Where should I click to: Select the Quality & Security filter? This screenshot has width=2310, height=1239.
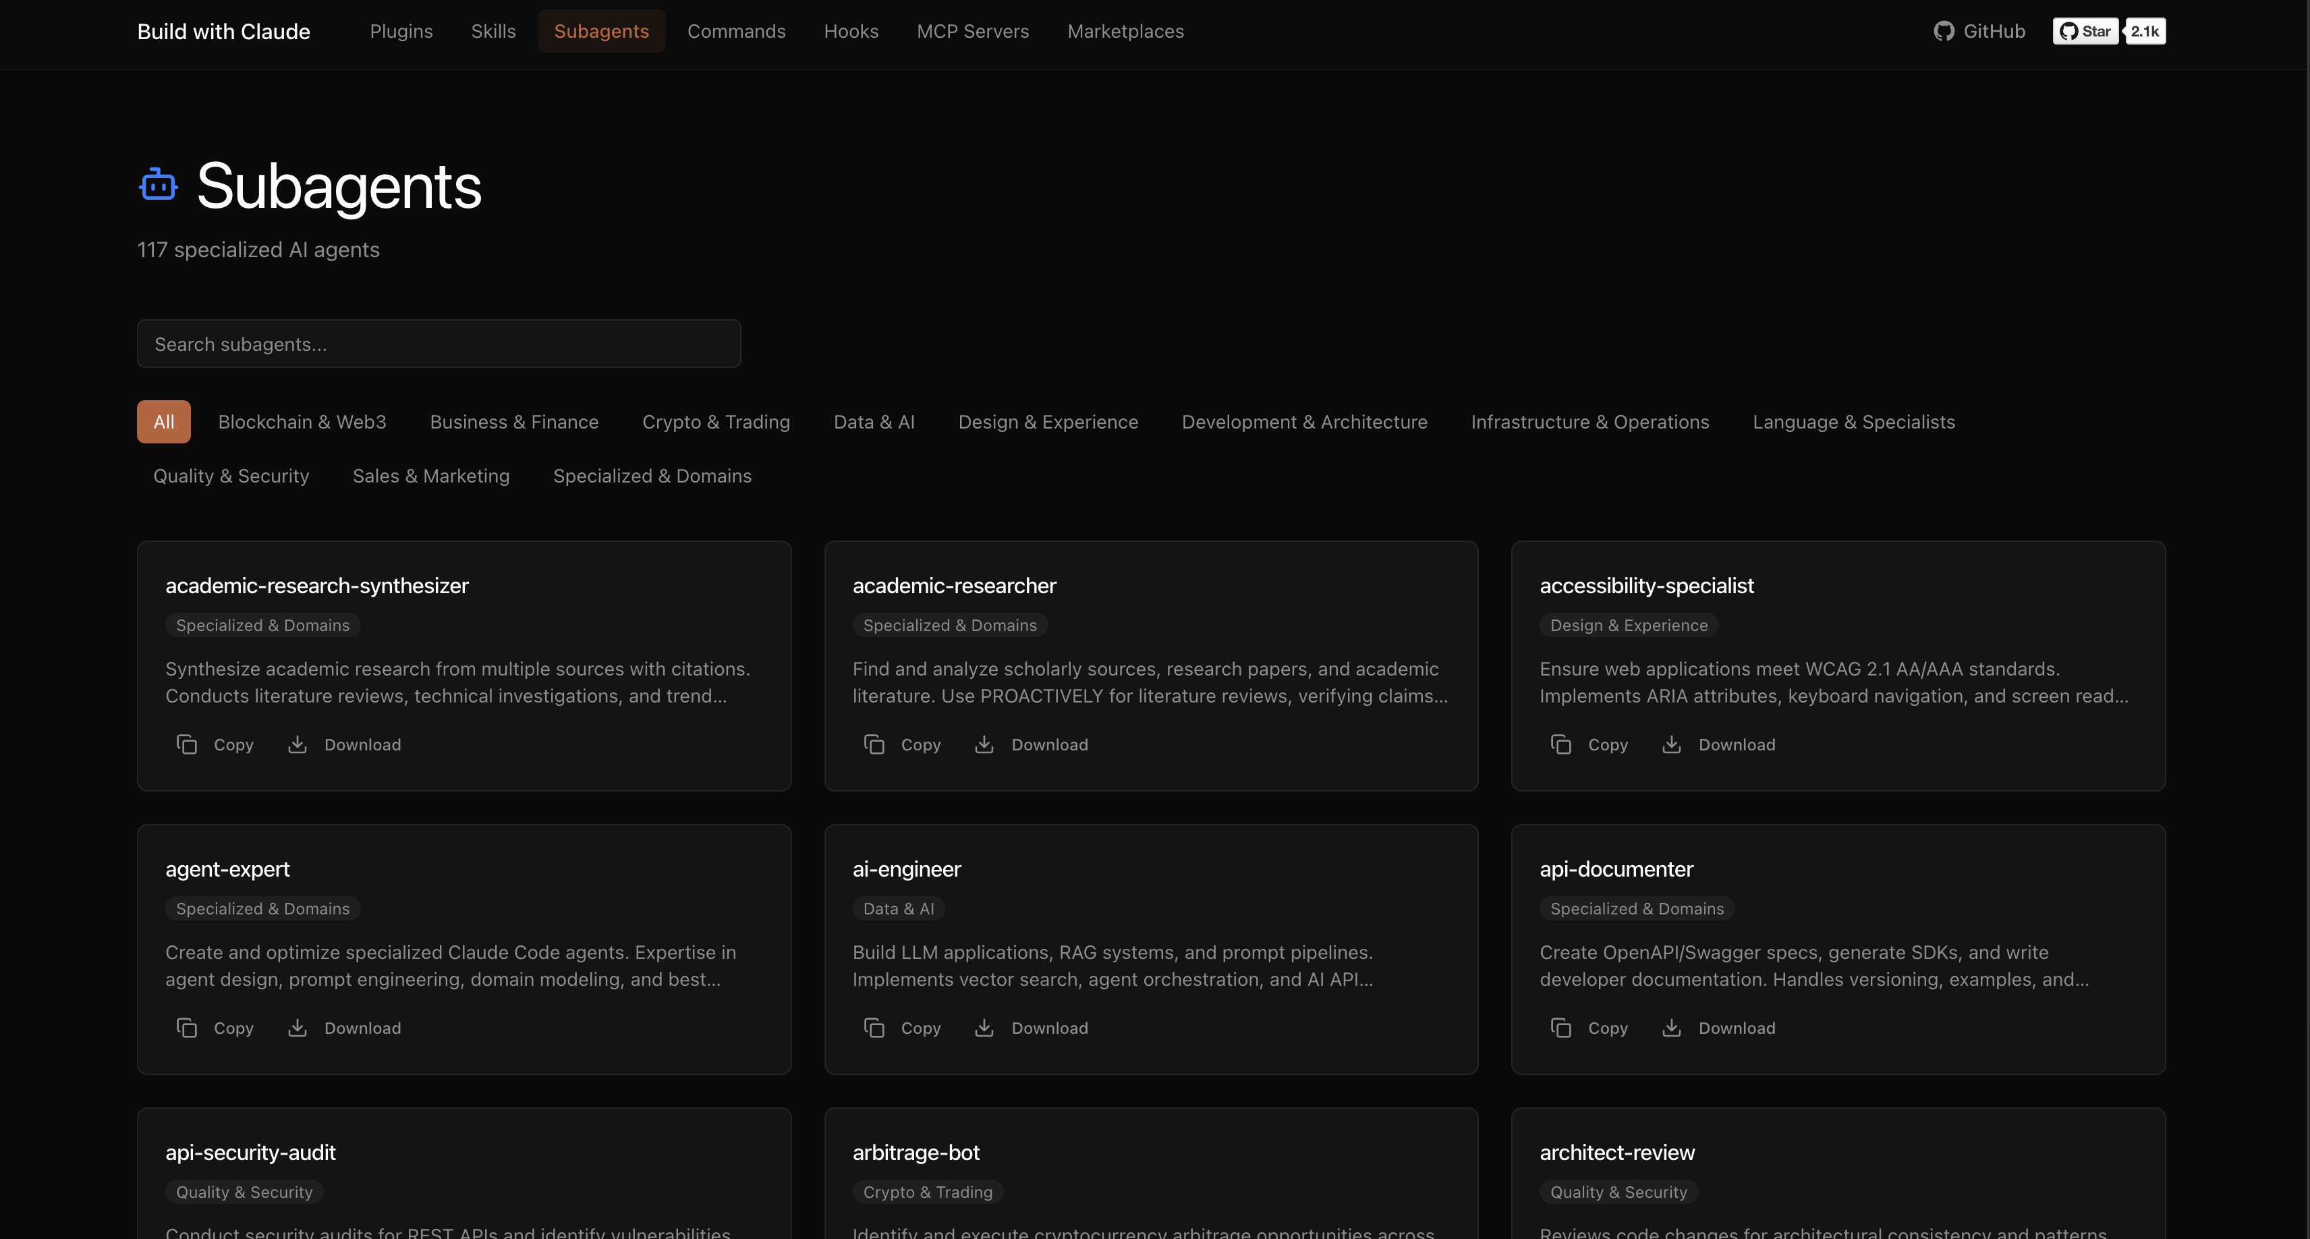tap(231, 476)
